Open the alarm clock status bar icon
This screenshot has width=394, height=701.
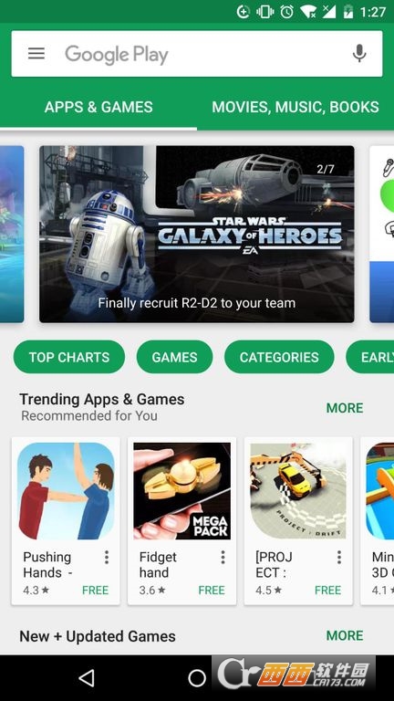coord(286,12)
